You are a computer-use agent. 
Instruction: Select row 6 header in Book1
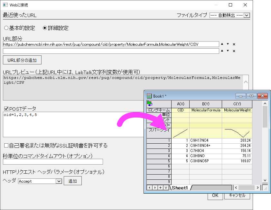point(159,167)
